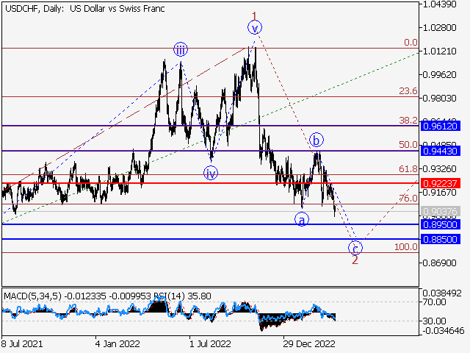
Task: Click the 1 Jul 2022 date label
Action: click(210, 343)
